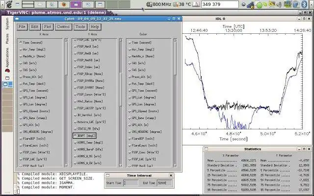Click up arrow of Y Axis scrollbar
This screenshot has height=196, width=314.
click(121, 40)
